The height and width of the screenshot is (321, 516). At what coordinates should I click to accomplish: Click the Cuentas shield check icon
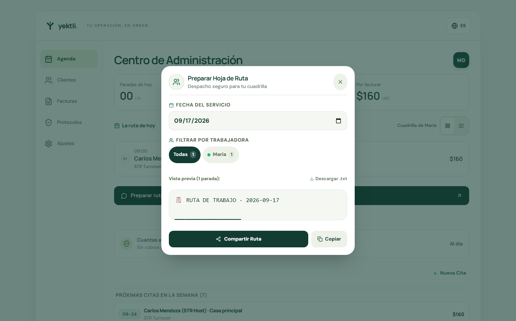pyautogui.click(x=127, y=244)
